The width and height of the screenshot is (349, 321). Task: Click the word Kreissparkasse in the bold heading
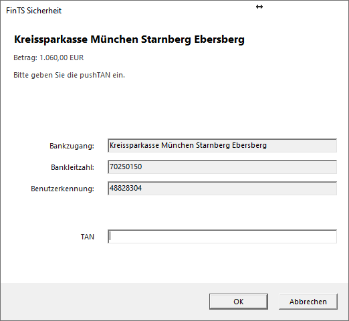[51, 39]
